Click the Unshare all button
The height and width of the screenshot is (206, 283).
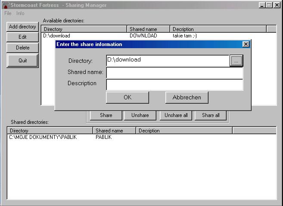pyautogui.click(x=176, y=115)
